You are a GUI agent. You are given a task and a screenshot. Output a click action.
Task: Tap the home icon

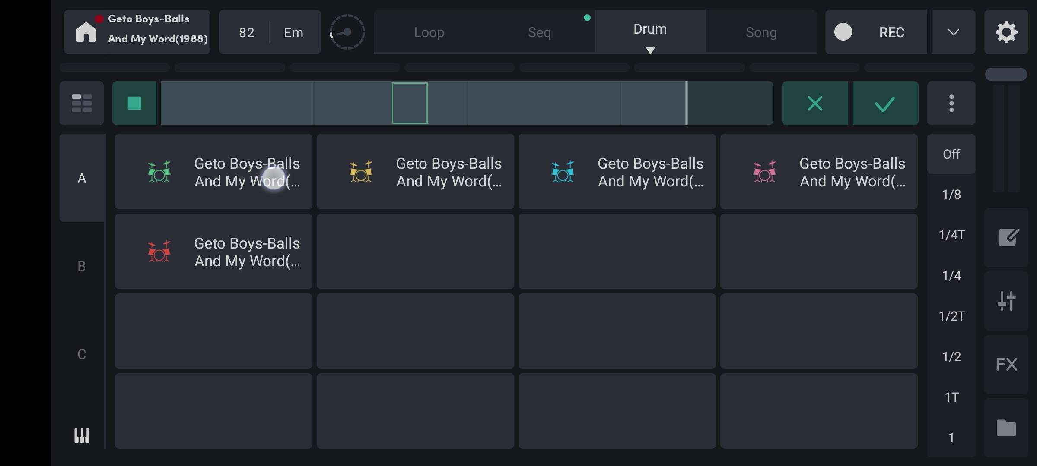pyautogui.click(x=86, y=32)
